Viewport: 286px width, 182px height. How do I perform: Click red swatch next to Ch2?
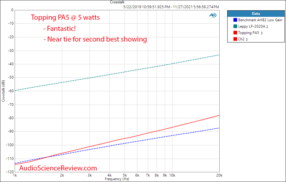[x=235, y=39]
